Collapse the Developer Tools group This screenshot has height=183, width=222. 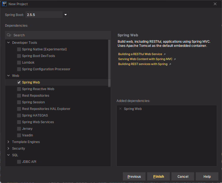click(x=9, y=42)
